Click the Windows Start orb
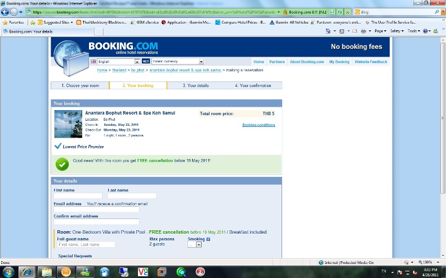Image resolution: width=446 pixels, height=278 pixels. pos(7,272)
